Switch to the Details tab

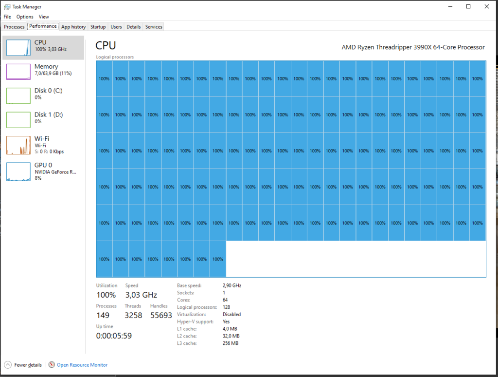pos(134,27)
